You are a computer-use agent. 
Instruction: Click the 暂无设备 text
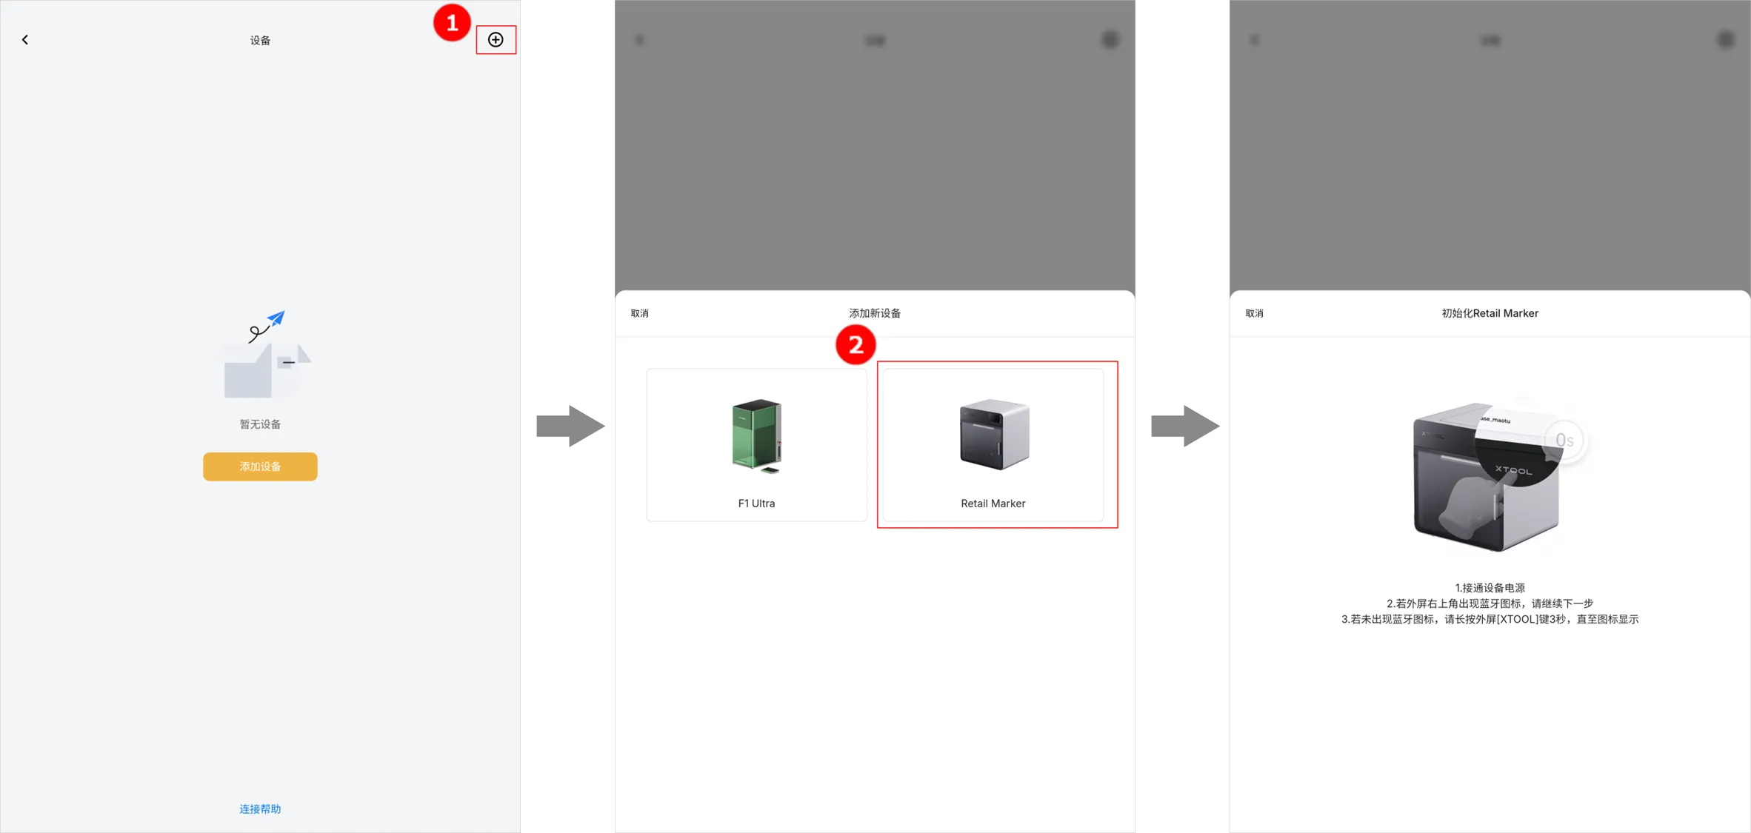click(260, 424)
